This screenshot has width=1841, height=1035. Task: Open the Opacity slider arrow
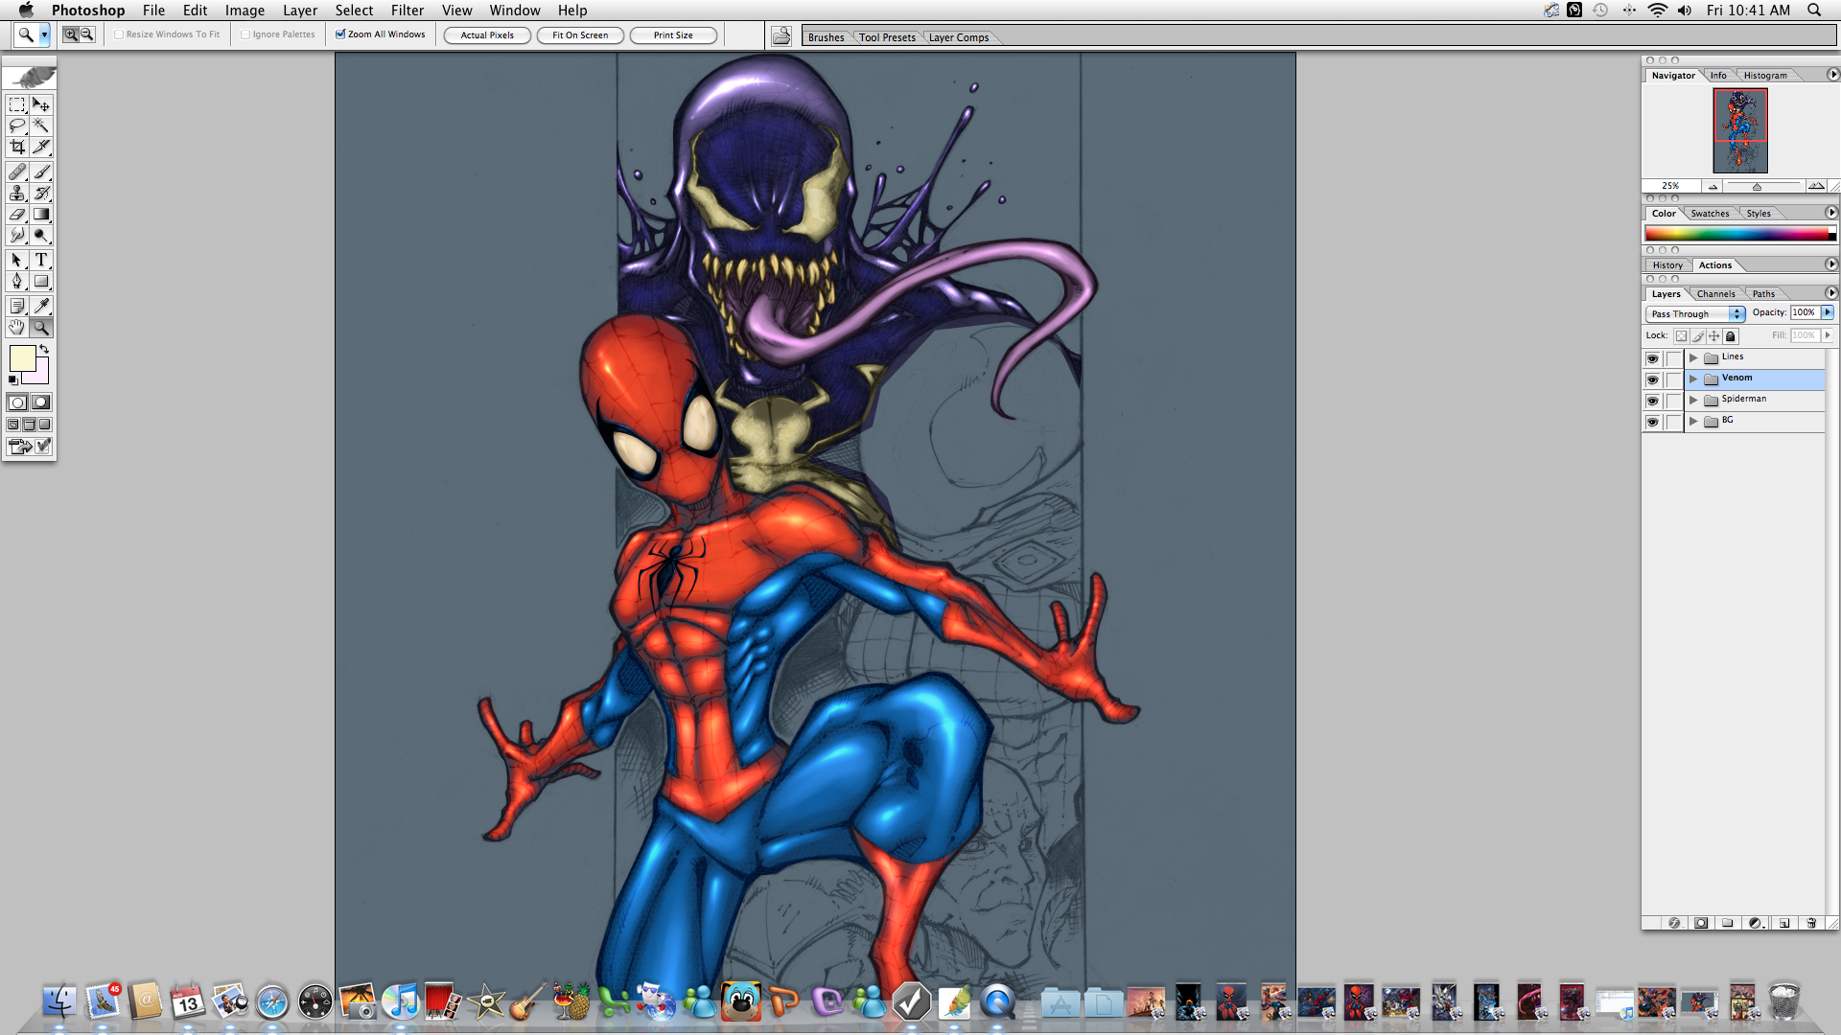pos(1828,312)
